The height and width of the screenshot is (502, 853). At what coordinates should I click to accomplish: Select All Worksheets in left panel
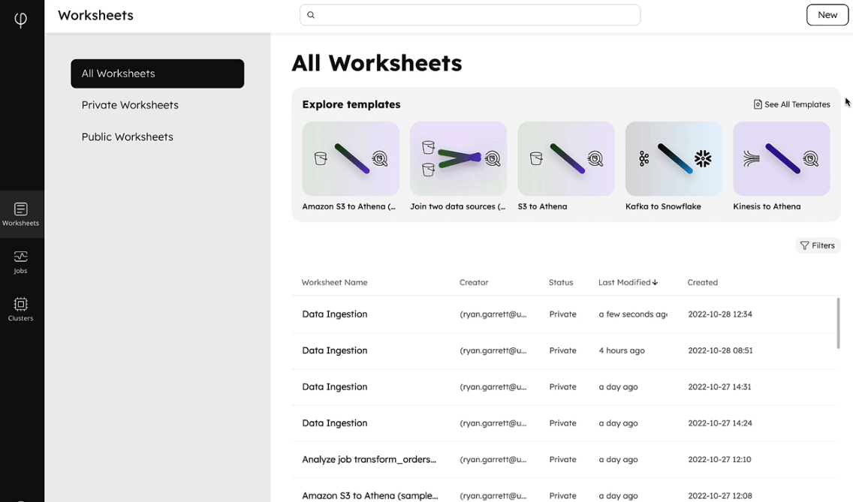point(157,74)
